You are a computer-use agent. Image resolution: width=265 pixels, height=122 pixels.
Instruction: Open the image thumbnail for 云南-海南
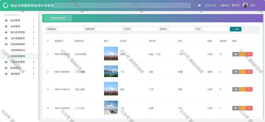tap(111, 89)
